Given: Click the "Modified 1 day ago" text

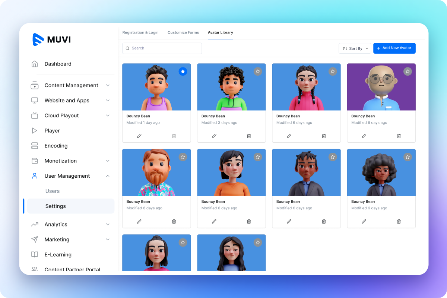Looking at the screenshot, I should point(143,123).
